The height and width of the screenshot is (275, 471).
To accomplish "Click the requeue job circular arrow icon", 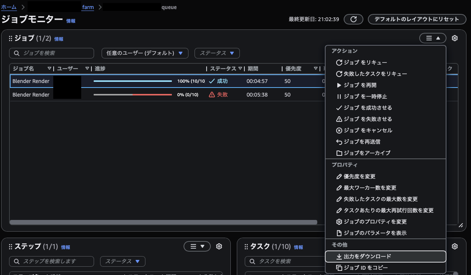I will click(x=339, y=63).
